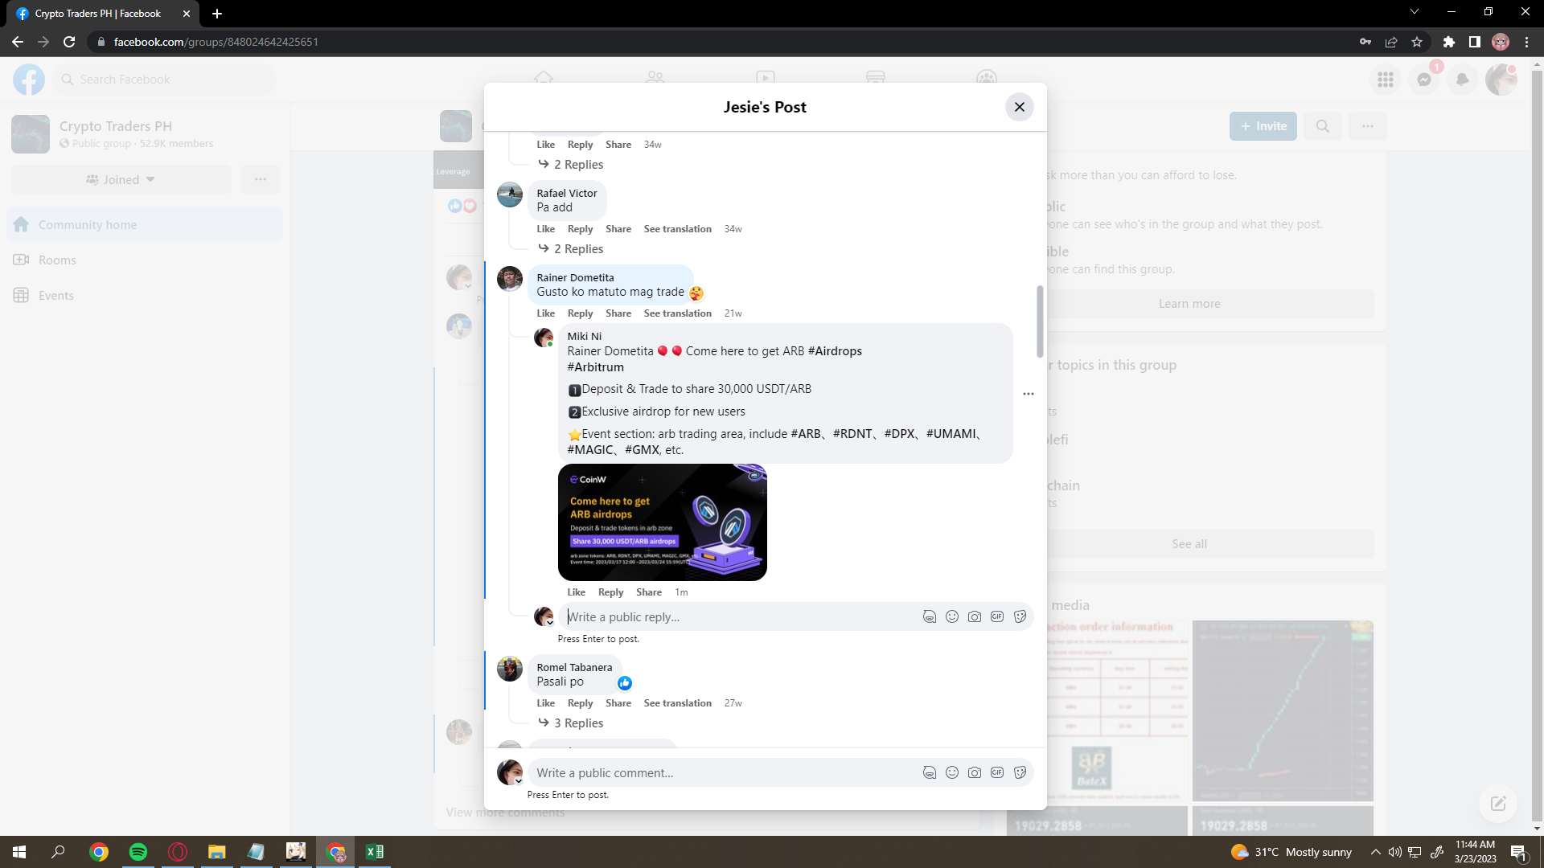Open Spotify from the taskbar

coord(138,852)
